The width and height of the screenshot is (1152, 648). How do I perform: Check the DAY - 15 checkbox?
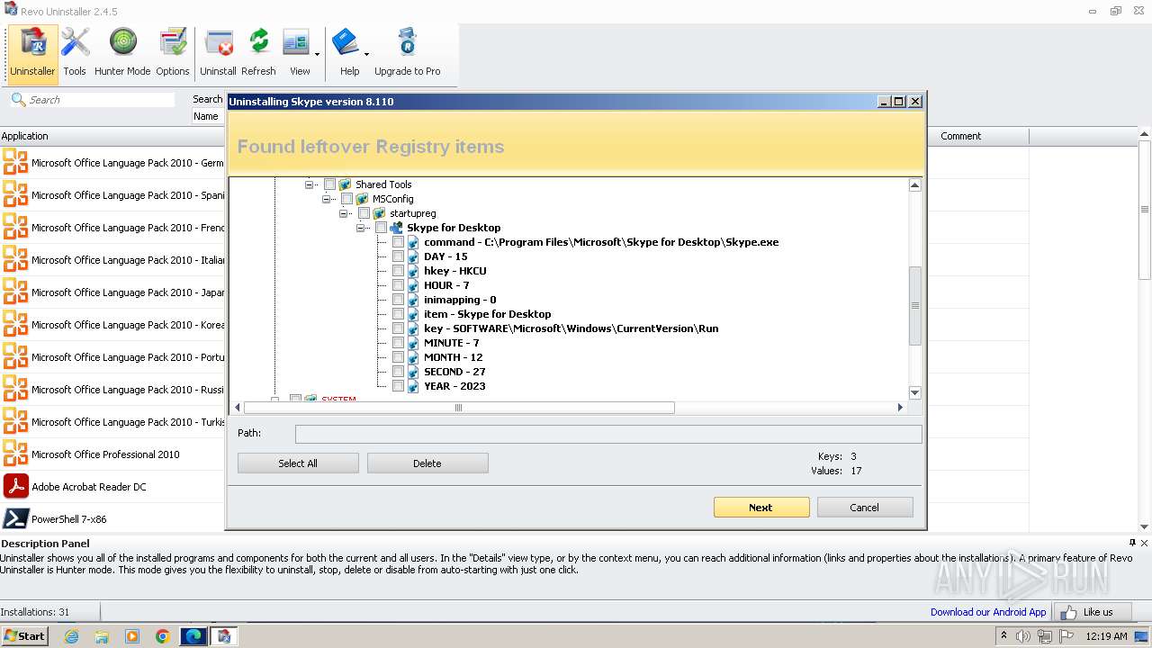(398, 256)
